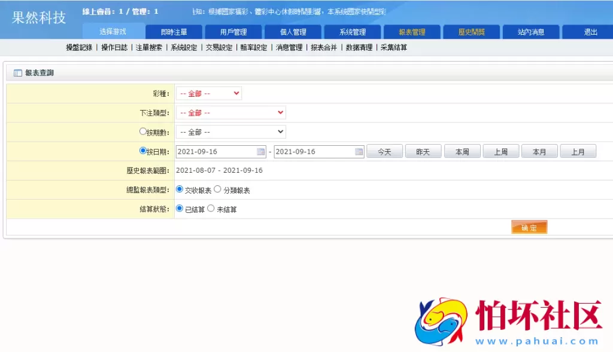Viewport: 613px width, 352px height.
Task: Open the 系統管理 tab
Action: coord(352,32)
